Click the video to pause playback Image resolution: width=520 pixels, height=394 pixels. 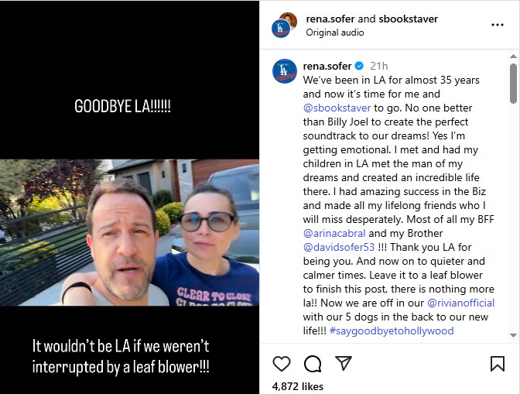[x=129, y=232]
